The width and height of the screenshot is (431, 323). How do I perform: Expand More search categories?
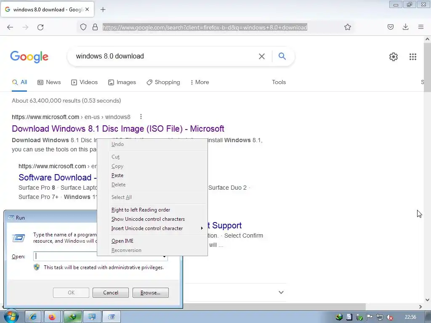pos(200,82)
